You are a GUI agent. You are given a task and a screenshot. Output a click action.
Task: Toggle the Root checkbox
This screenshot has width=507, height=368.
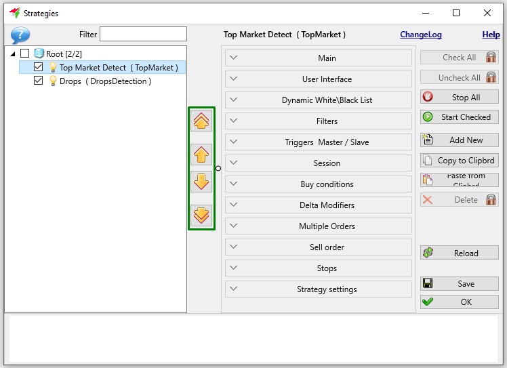pos(25,53)
